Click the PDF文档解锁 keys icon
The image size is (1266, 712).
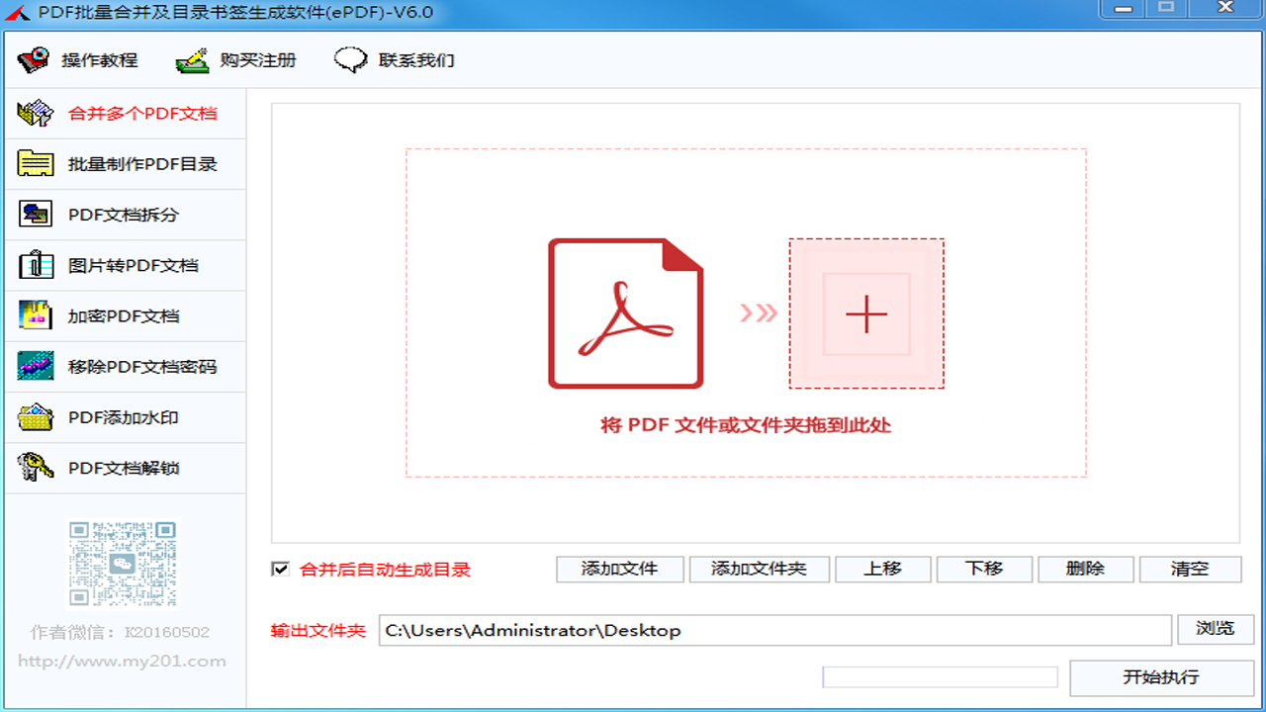[x=36, y=468]
